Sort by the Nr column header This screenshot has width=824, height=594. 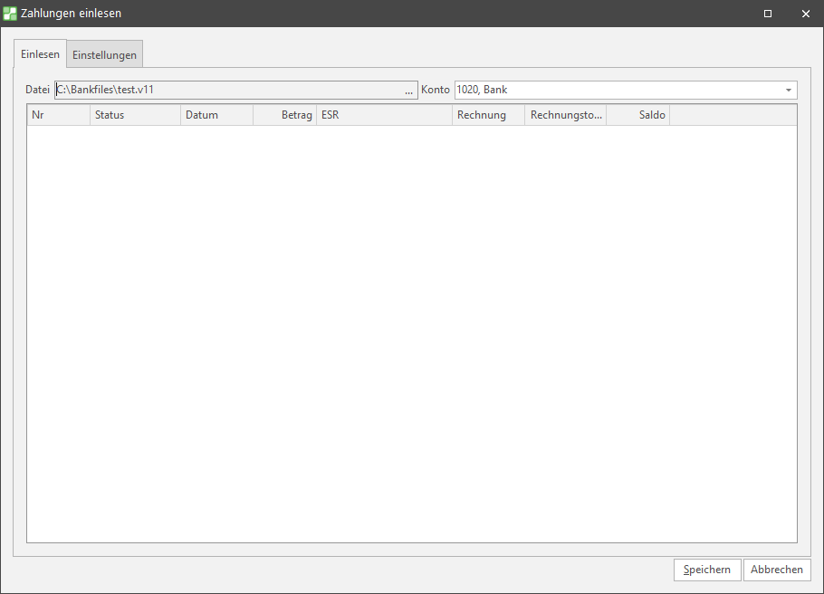point(58,115)
